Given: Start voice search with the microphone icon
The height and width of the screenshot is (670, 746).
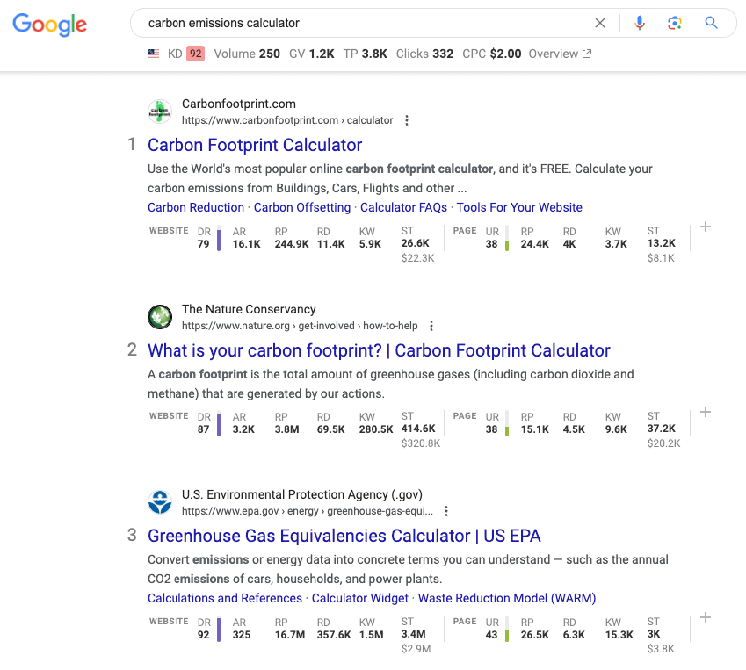Looking at the screenshot, I should coord(640,23).
